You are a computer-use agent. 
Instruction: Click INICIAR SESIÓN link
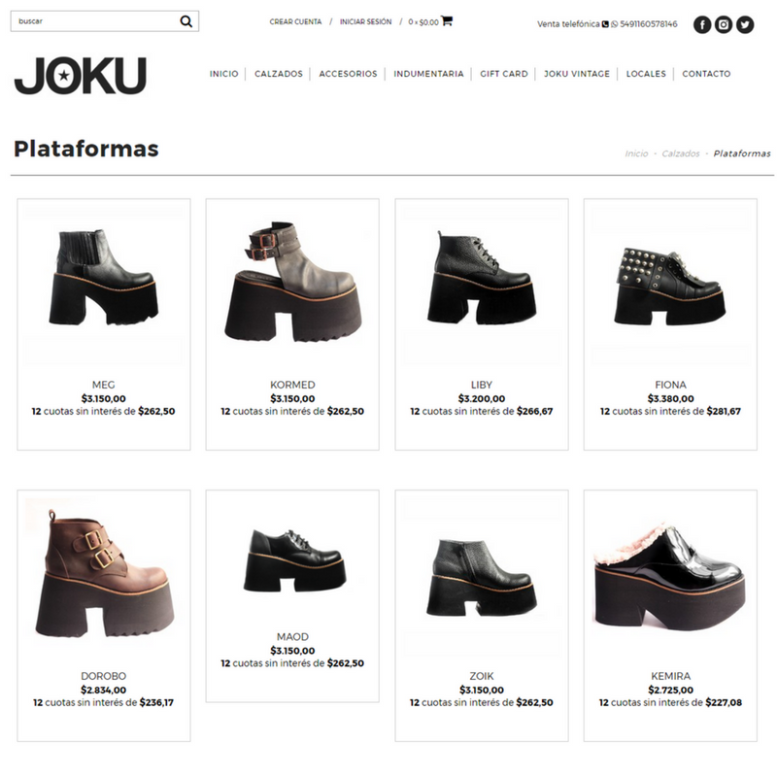(366, 21)
